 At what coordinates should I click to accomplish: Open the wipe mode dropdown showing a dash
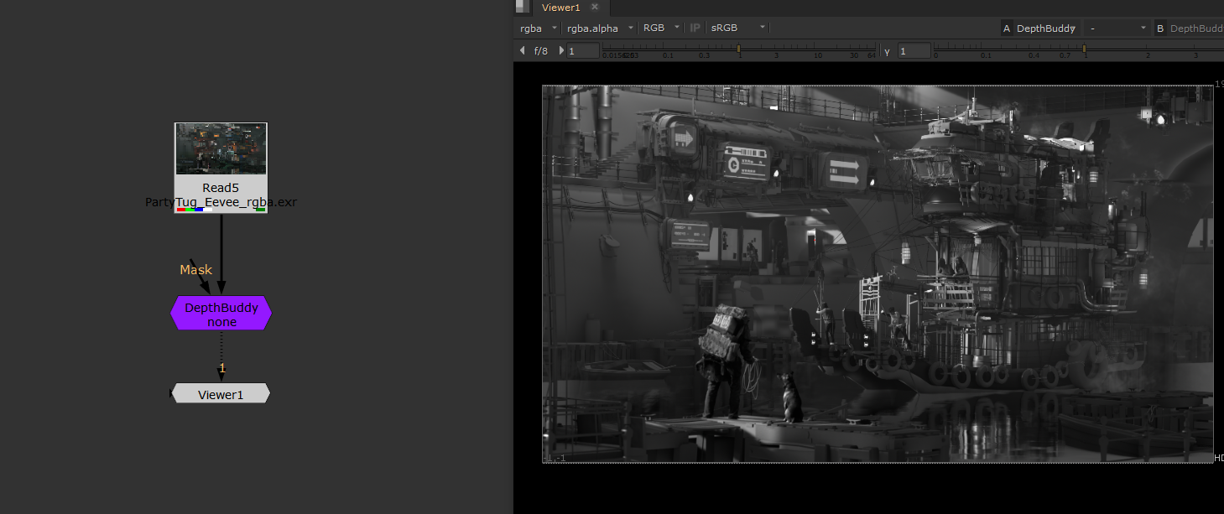1117,29
